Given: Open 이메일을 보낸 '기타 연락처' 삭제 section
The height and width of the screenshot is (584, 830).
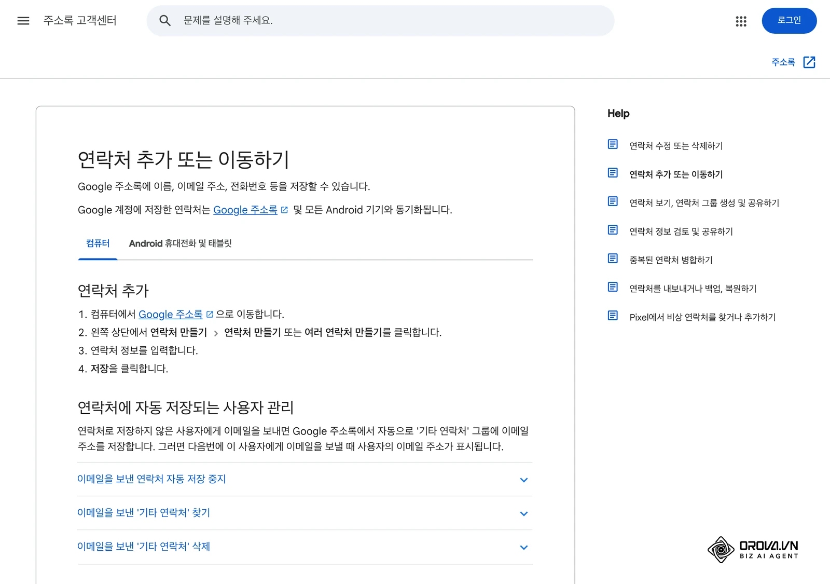Looking at the screenshot, I should [305, 547].
